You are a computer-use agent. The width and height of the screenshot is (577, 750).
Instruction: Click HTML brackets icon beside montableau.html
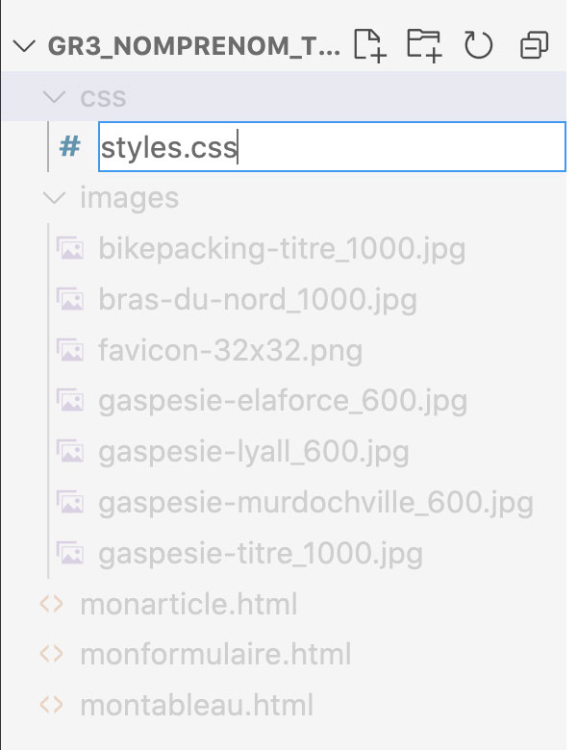(51, 705)
